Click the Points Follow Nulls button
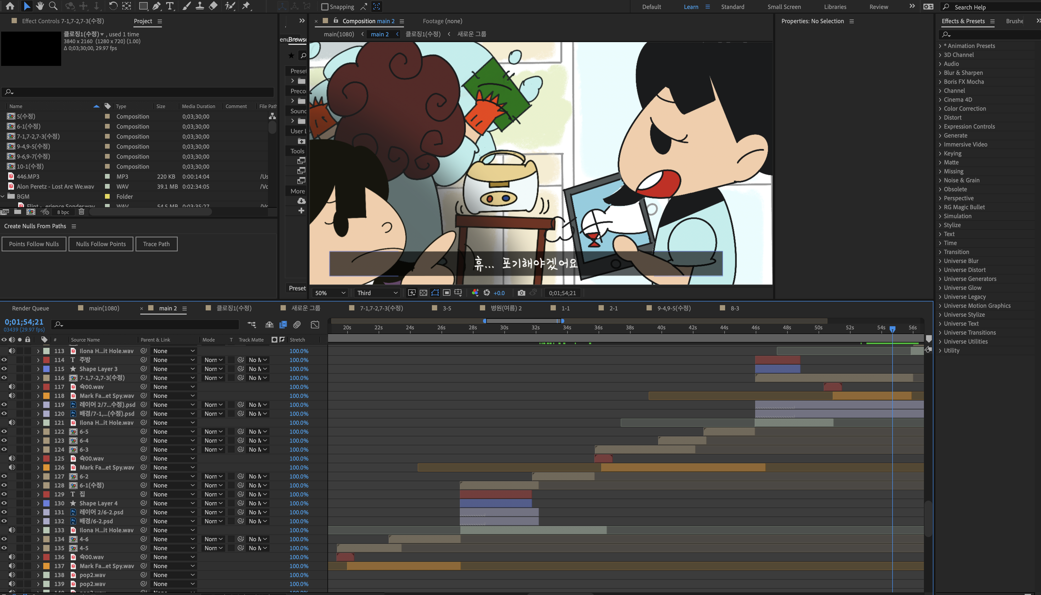This screenshot has width=1041, height=595. (x=34, y=244)
